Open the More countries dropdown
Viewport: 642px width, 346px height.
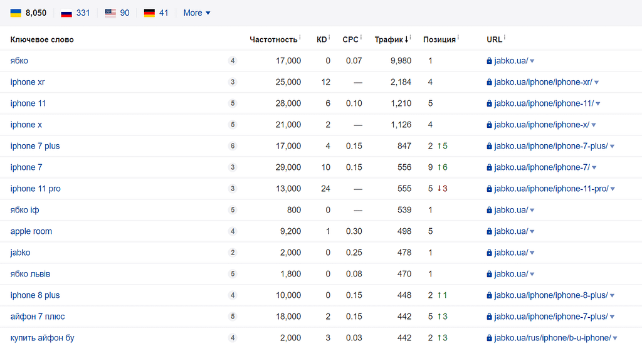coord(196,13)
